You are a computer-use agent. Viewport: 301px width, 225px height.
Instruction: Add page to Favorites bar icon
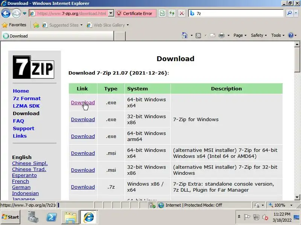tap(36, 25)
